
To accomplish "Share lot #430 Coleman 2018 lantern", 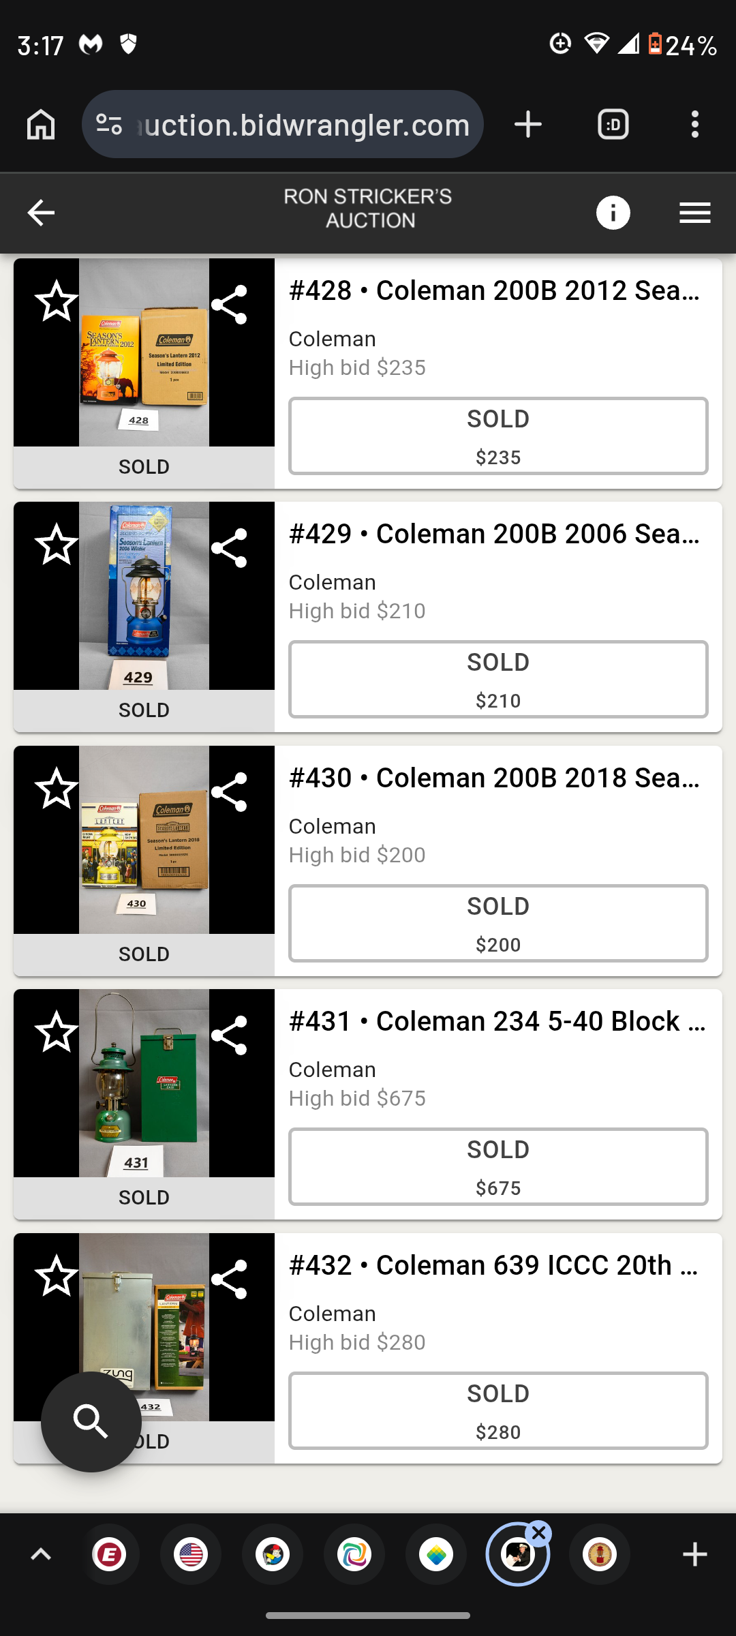I will [229, 792].
